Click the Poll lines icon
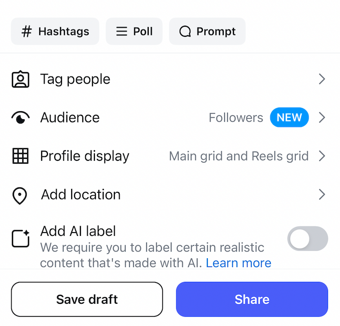 click(x=122, y=31)
